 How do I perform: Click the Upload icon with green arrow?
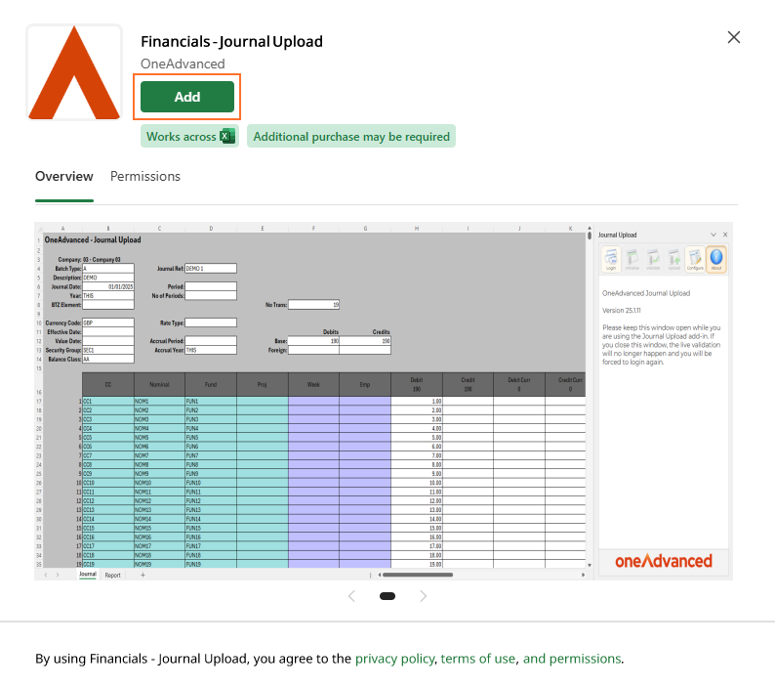(x=673, y=259)
